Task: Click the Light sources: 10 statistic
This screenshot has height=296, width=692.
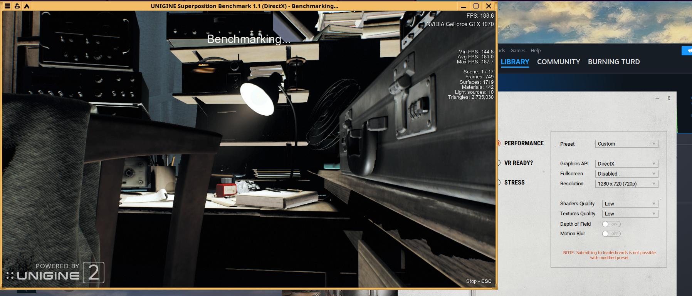Action: [x=474, y=92]
